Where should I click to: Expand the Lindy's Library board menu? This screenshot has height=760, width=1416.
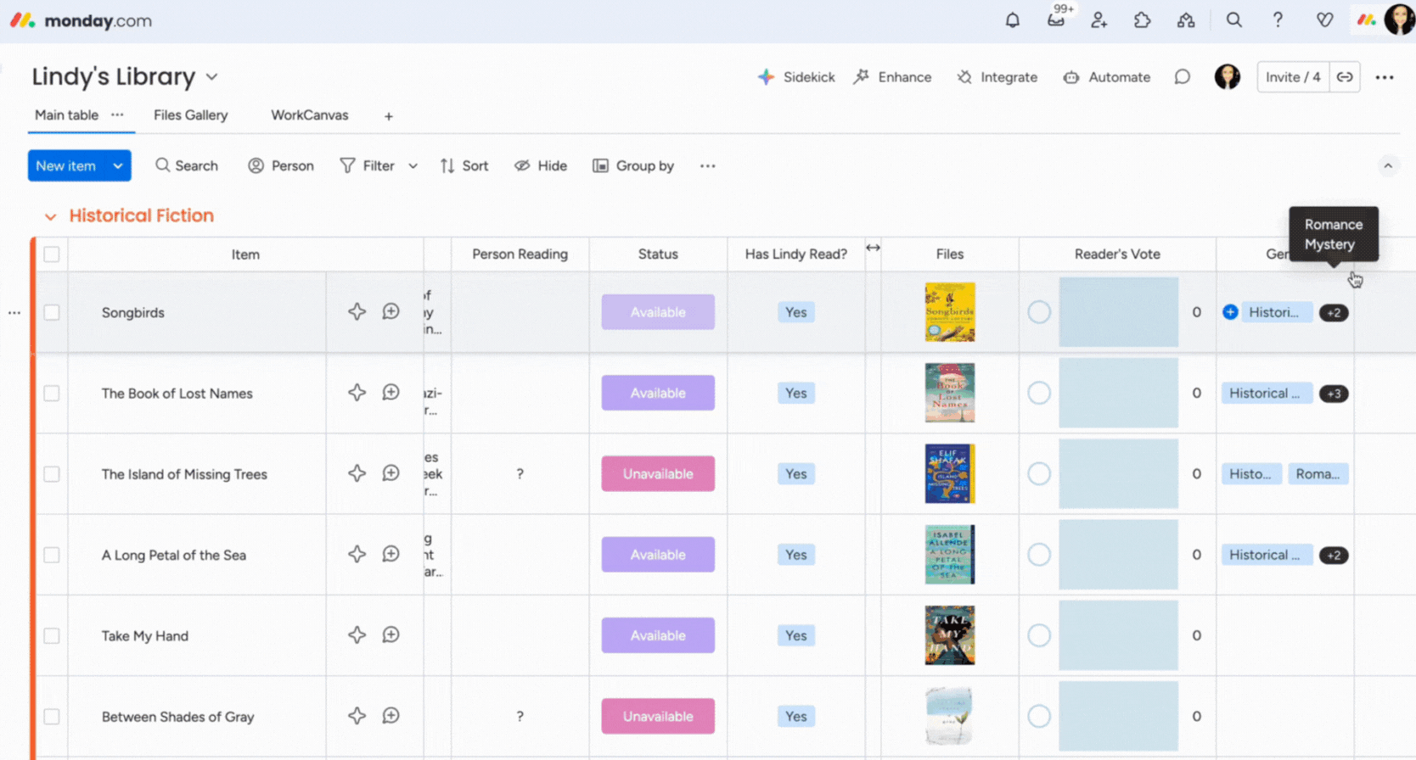pos(212,77)
